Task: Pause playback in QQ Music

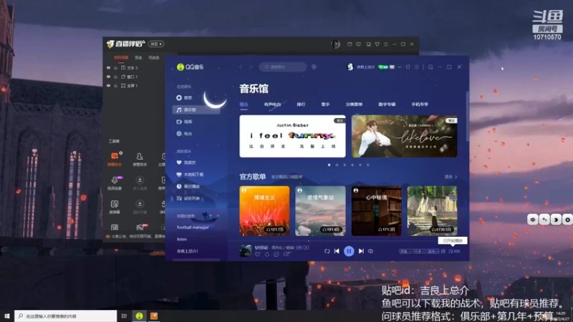Action: coord(349,251)
